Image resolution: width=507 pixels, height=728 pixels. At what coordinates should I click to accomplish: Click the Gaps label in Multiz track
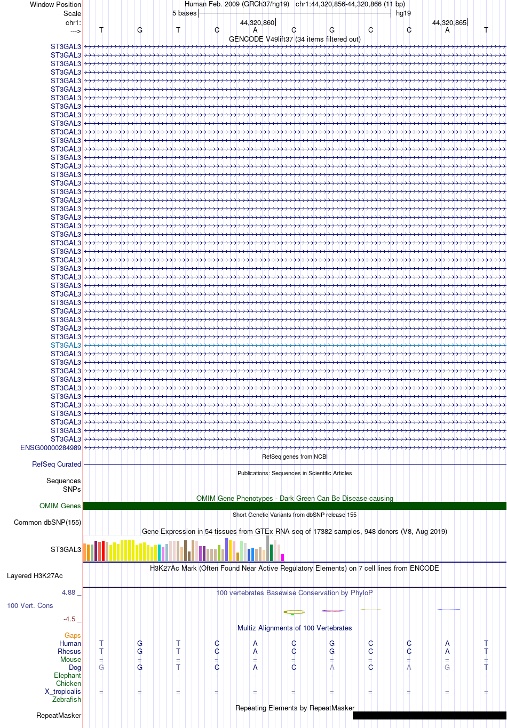click(73, 635)
